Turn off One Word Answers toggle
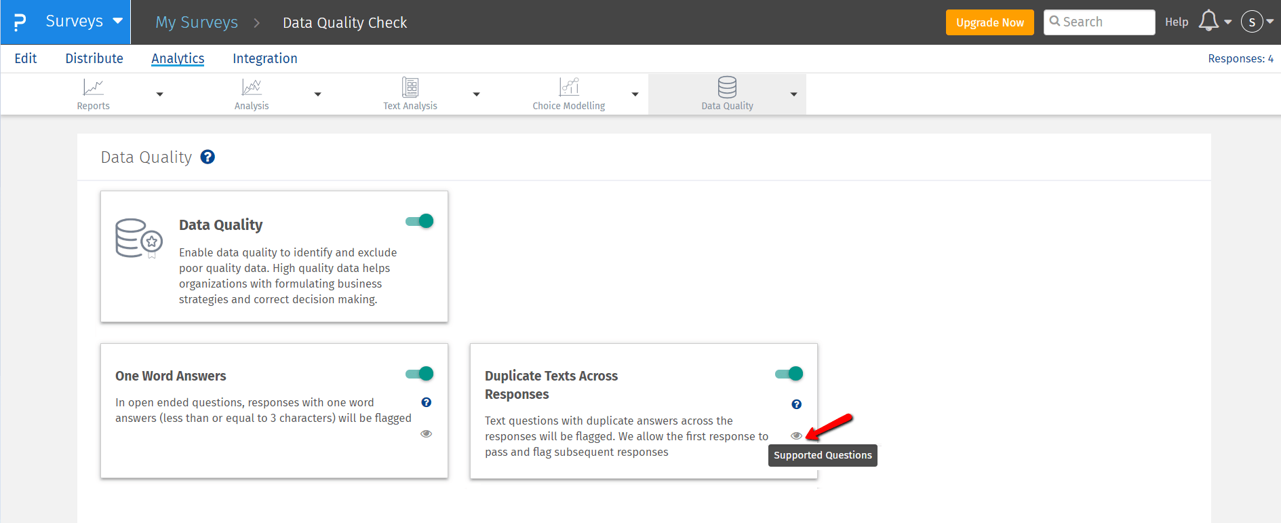The height and width of the screenshot is (523, 1281). [x=420, y=374]
